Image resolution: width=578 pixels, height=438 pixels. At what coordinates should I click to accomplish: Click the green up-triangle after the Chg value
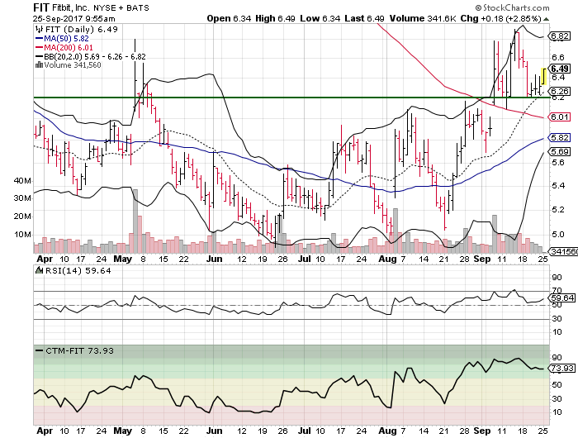click(547, 19)
